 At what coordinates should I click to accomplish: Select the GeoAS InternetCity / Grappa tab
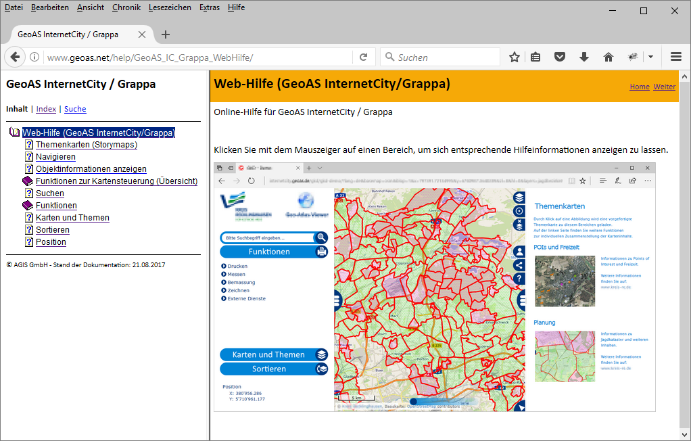pyautogui.click(x=68, y=34)
